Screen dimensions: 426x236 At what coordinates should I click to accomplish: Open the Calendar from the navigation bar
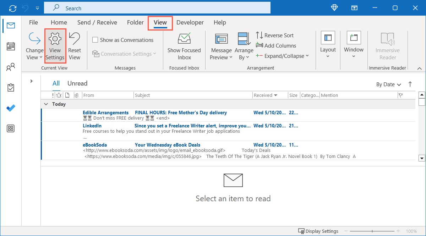pos(11,46)
